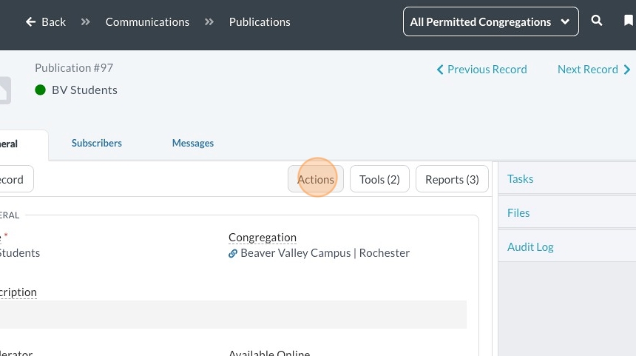636x356 pixels.
Task: Switch to the Subscribers tab
Action: click(x=97, y=143)
